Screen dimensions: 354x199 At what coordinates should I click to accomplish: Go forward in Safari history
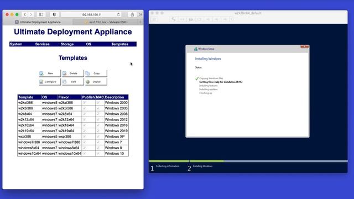point(31,14)
